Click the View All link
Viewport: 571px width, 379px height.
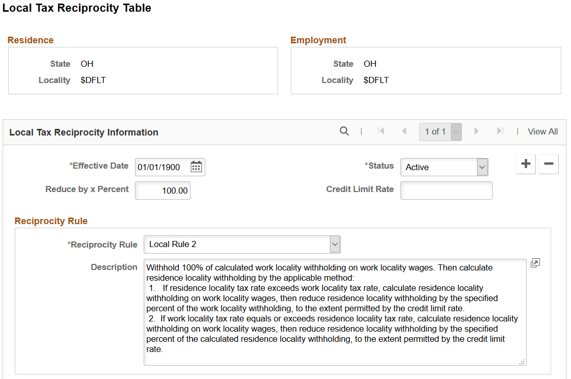(x=542, y=131)
